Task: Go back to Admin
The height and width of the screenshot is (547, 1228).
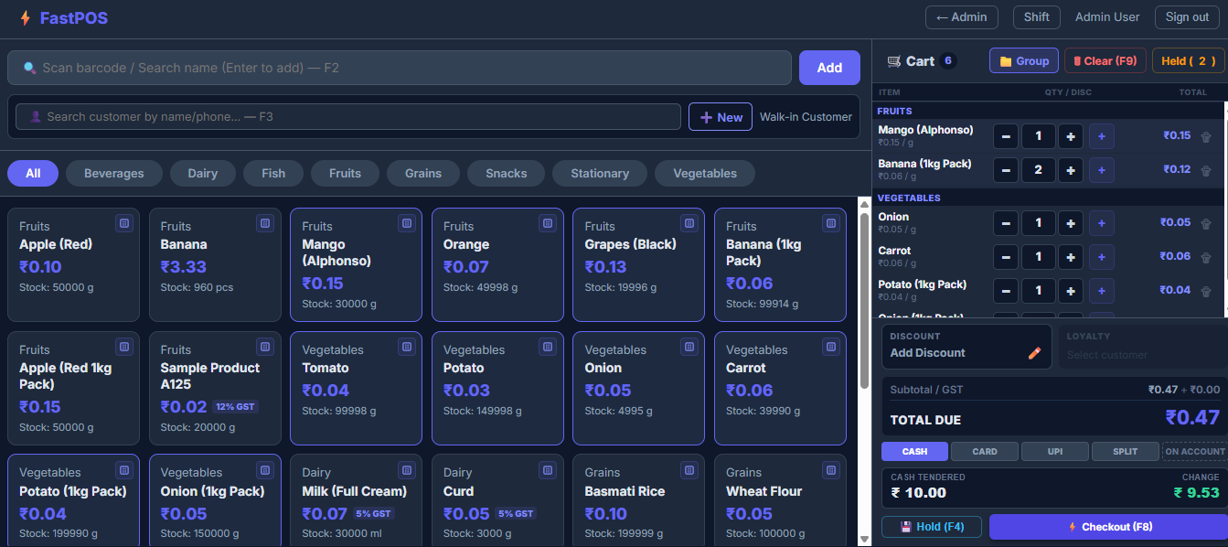Action: [x=962, y=17]
